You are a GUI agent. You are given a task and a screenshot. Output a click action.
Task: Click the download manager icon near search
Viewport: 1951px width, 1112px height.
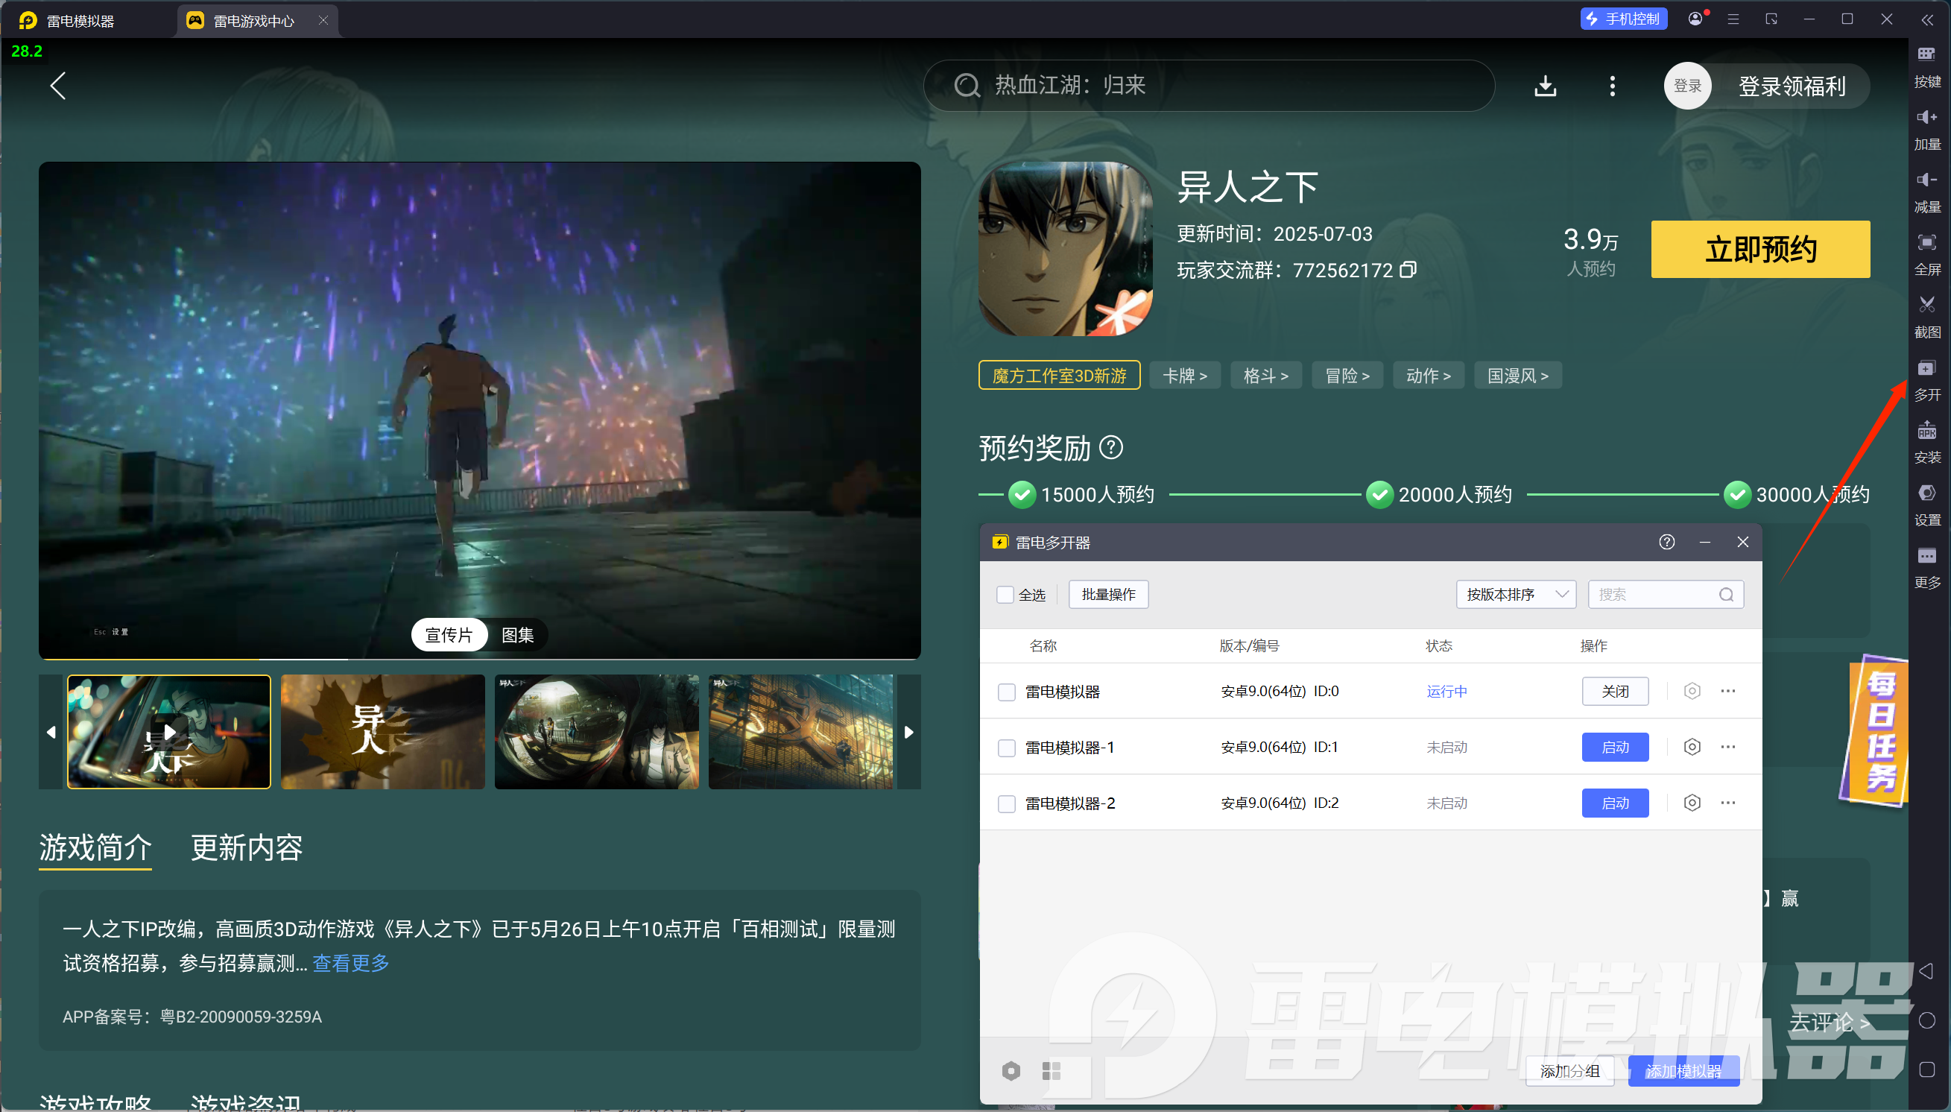click(1545, 86)
